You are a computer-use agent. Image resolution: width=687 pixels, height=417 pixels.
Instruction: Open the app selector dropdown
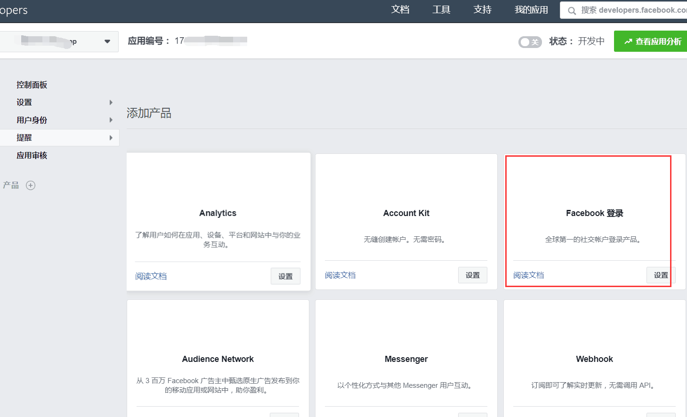[107, 41]
